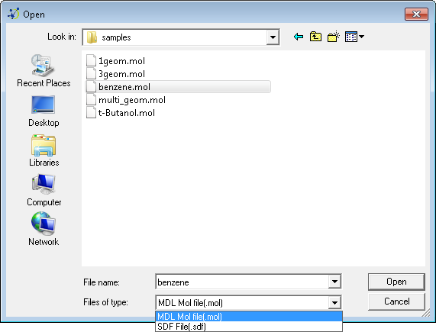Image resolution: width=436 pixels, height=332 pixels.
Task: Go up one folder level
Action: coord(315,37)
